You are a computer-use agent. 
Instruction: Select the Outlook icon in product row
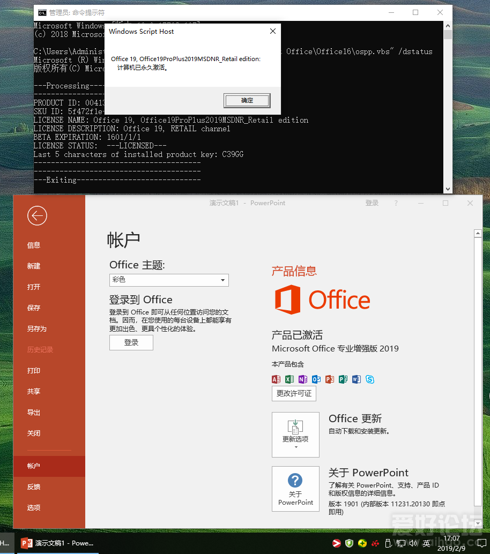[x=316, y=379]
